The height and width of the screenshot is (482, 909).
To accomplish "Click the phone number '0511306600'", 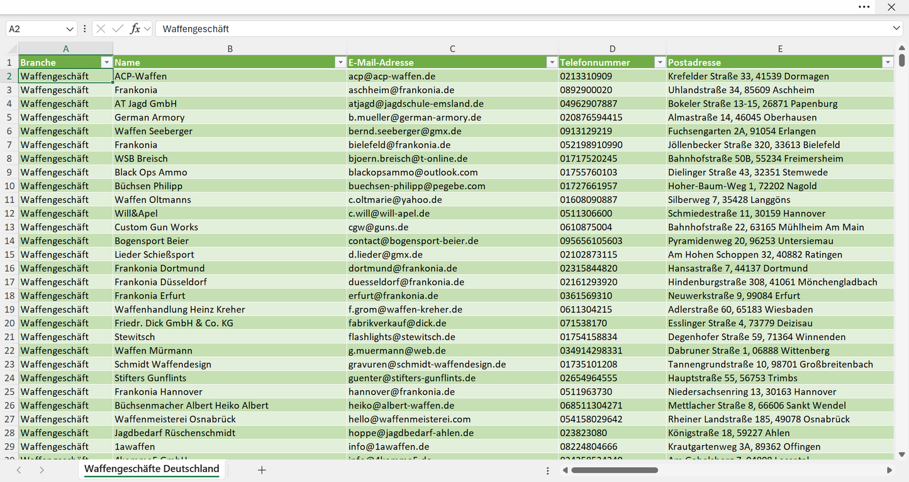I will (586, 214).
